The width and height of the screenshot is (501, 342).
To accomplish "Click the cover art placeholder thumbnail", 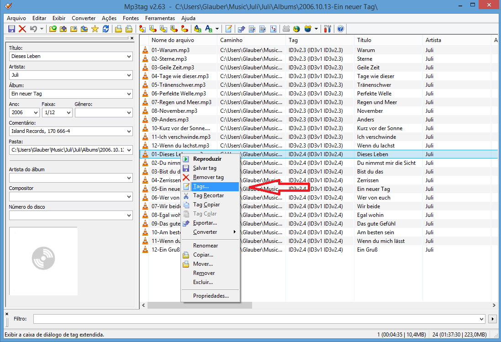I will pyautogui.click(x=43, y=261).
